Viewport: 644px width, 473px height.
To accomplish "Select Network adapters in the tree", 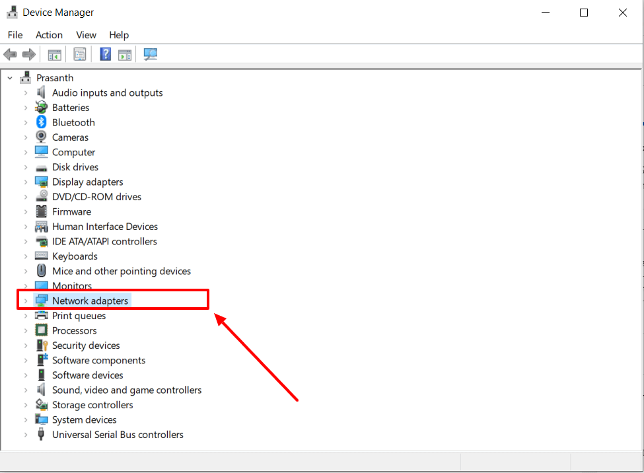I will tap(90, 301).
